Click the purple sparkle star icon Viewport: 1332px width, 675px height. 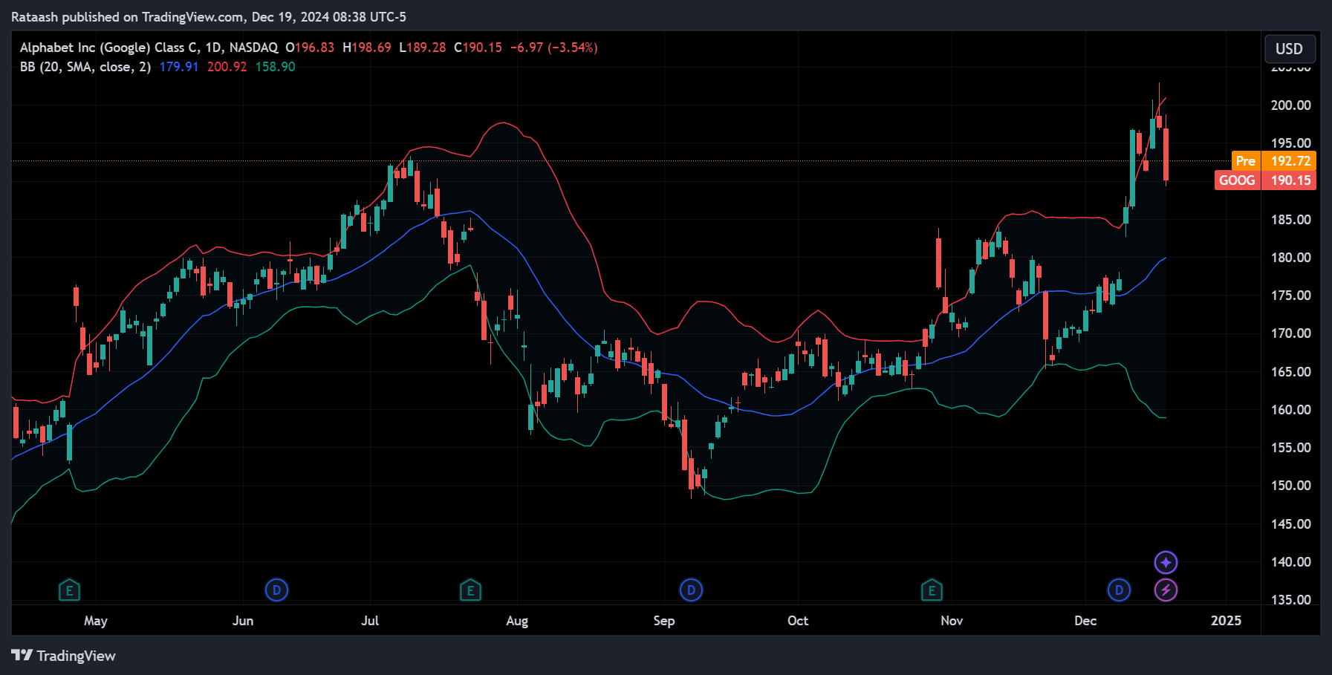pyautogui.click(x=1166, y=562)
